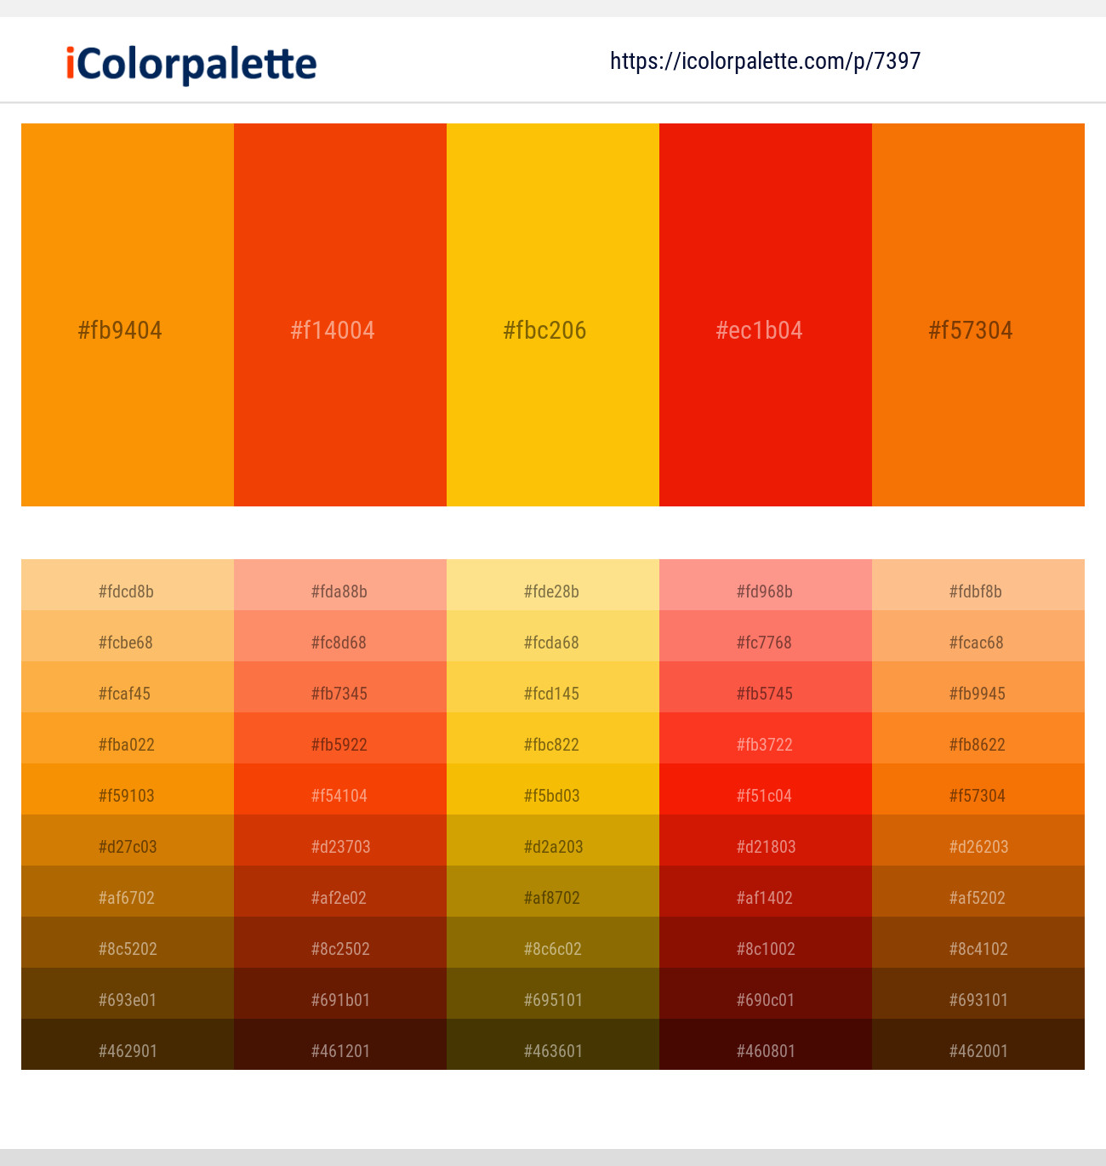Click the pale yellow #fde28b shade

[552, 592]
